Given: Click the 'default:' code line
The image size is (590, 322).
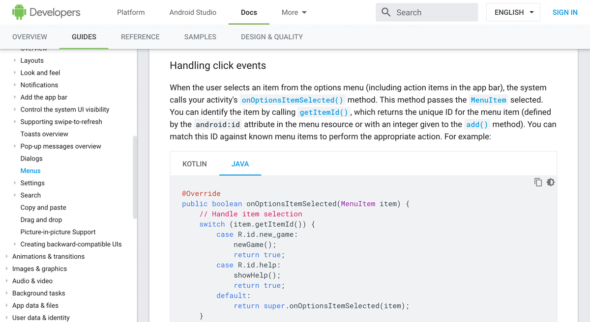Looking at the screenshot, I should click(x=234, y=295).
